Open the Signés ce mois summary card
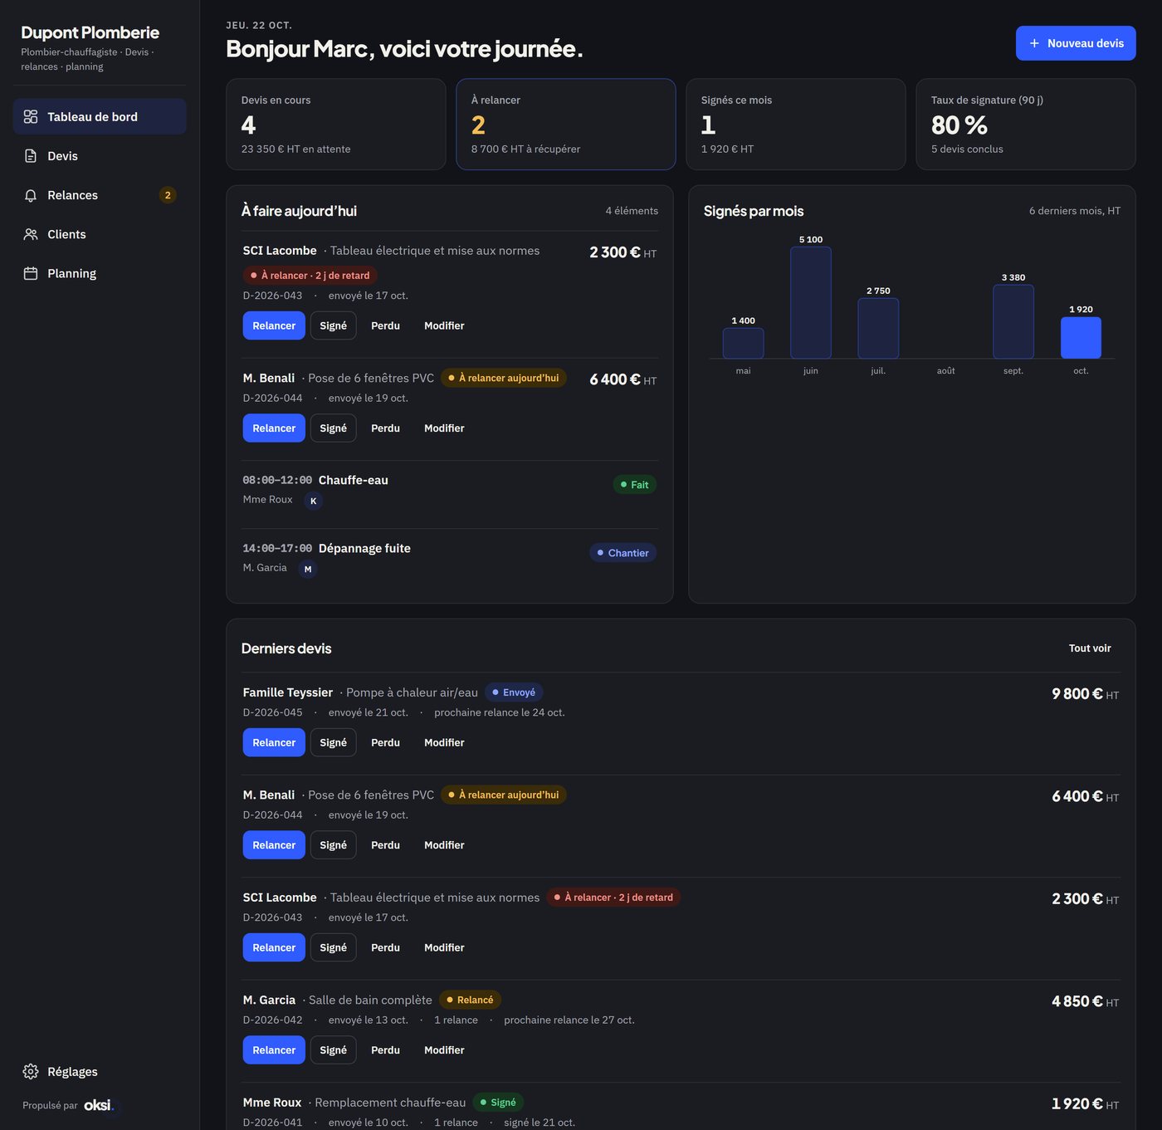 (x=796, y=125)
